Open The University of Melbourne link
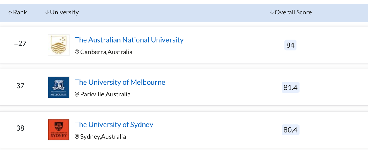 coord(120,82)
